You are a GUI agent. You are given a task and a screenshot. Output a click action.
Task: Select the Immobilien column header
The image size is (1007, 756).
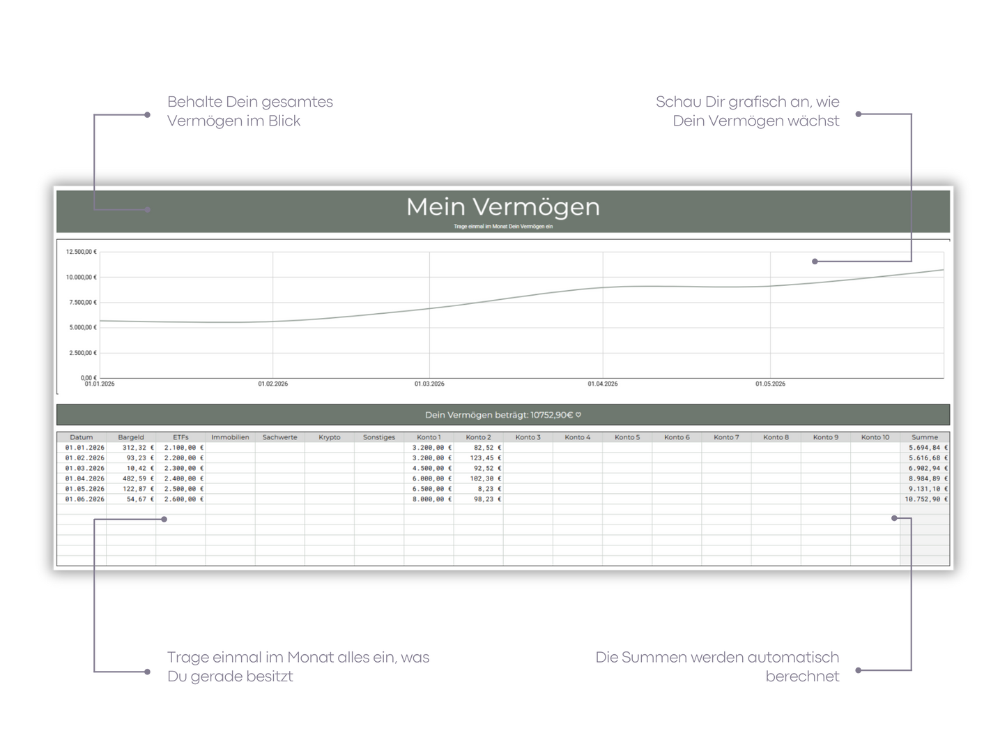(230, 437)
